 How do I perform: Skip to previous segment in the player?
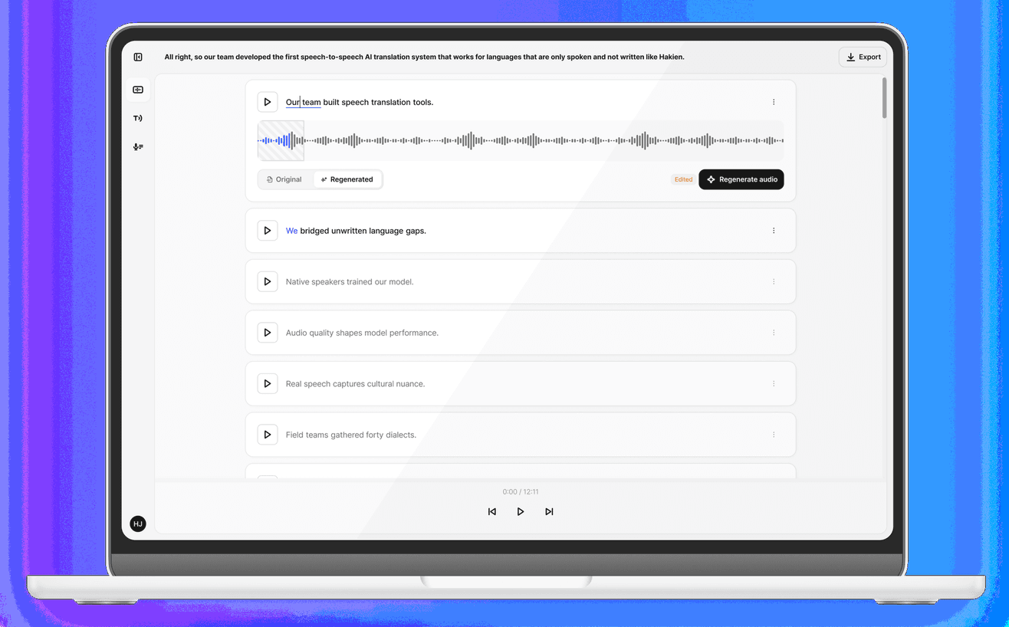click(x=492, y=511)
